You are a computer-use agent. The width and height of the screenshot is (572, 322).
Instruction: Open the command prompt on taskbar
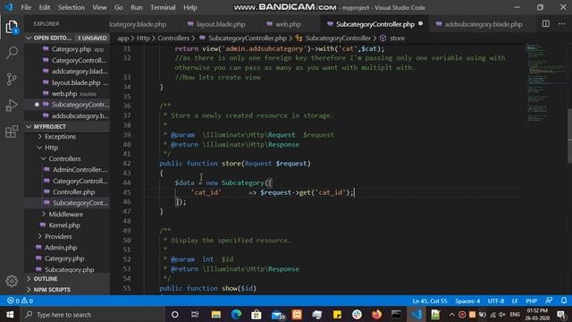(x=396, y=314)
